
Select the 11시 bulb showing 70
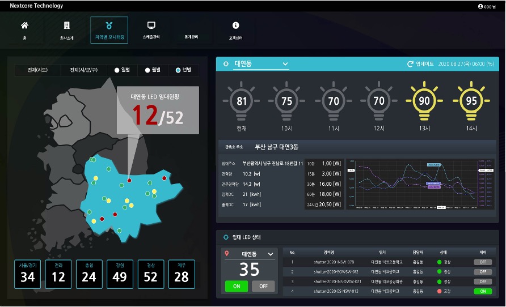334,101
